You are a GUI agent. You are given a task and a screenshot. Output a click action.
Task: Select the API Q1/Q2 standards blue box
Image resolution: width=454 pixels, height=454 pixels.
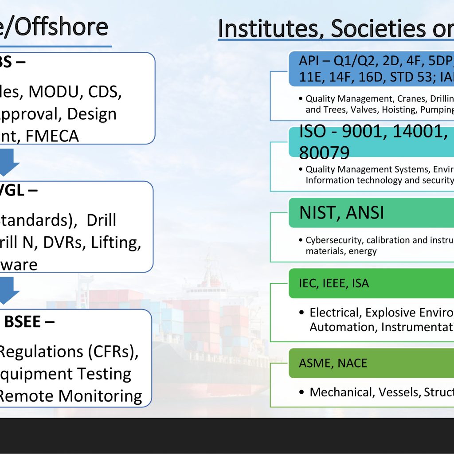[x=371, y=69]
